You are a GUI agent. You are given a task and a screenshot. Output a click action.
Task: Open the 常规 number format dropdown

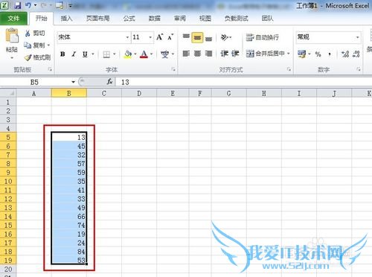tap(358, 37)
